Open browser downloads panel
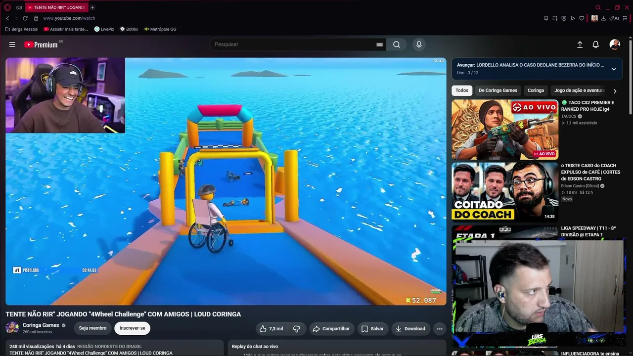 603,18
